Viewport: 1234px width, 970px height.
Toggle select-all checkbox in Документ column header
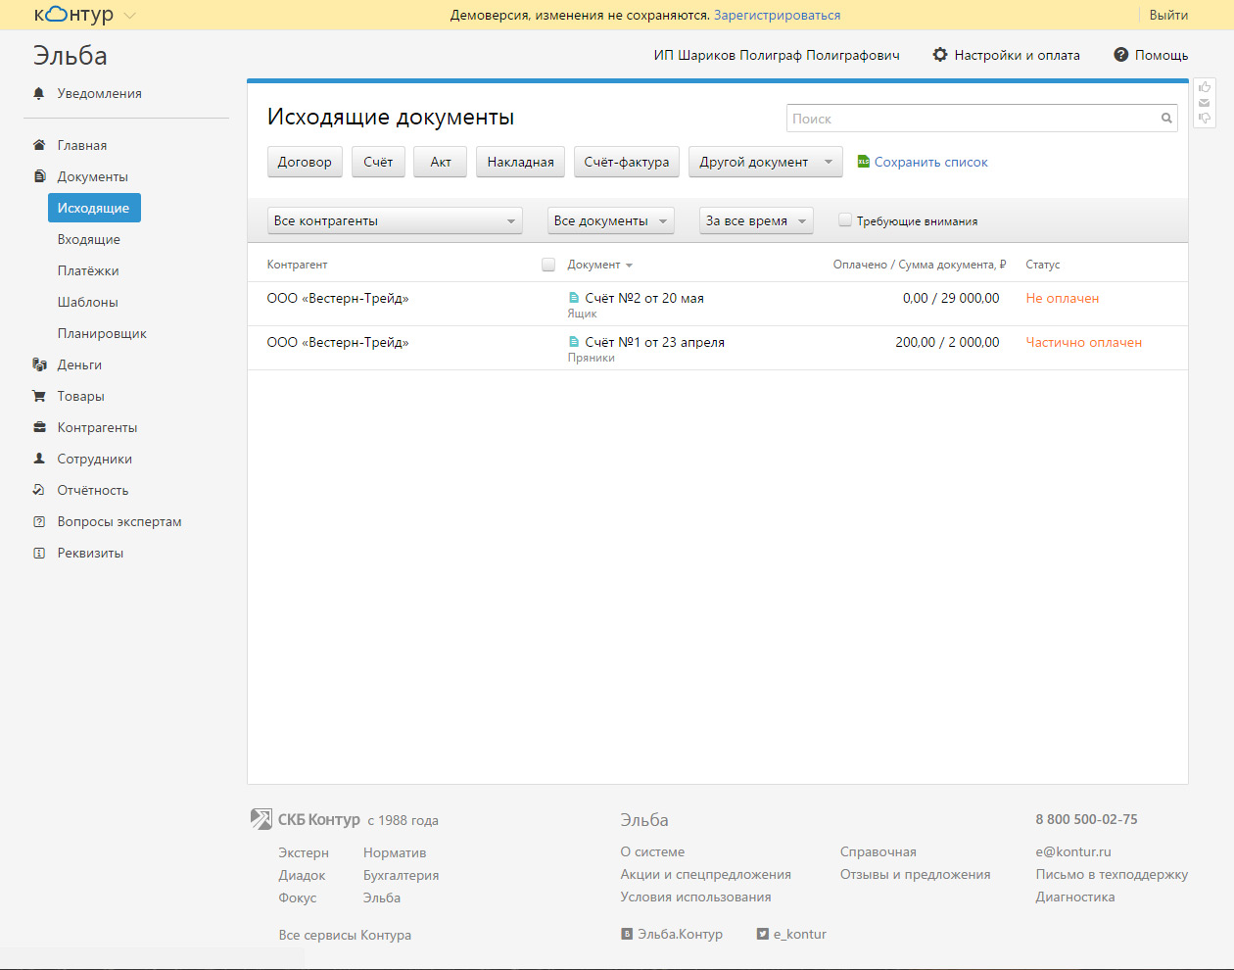(548, 265)
